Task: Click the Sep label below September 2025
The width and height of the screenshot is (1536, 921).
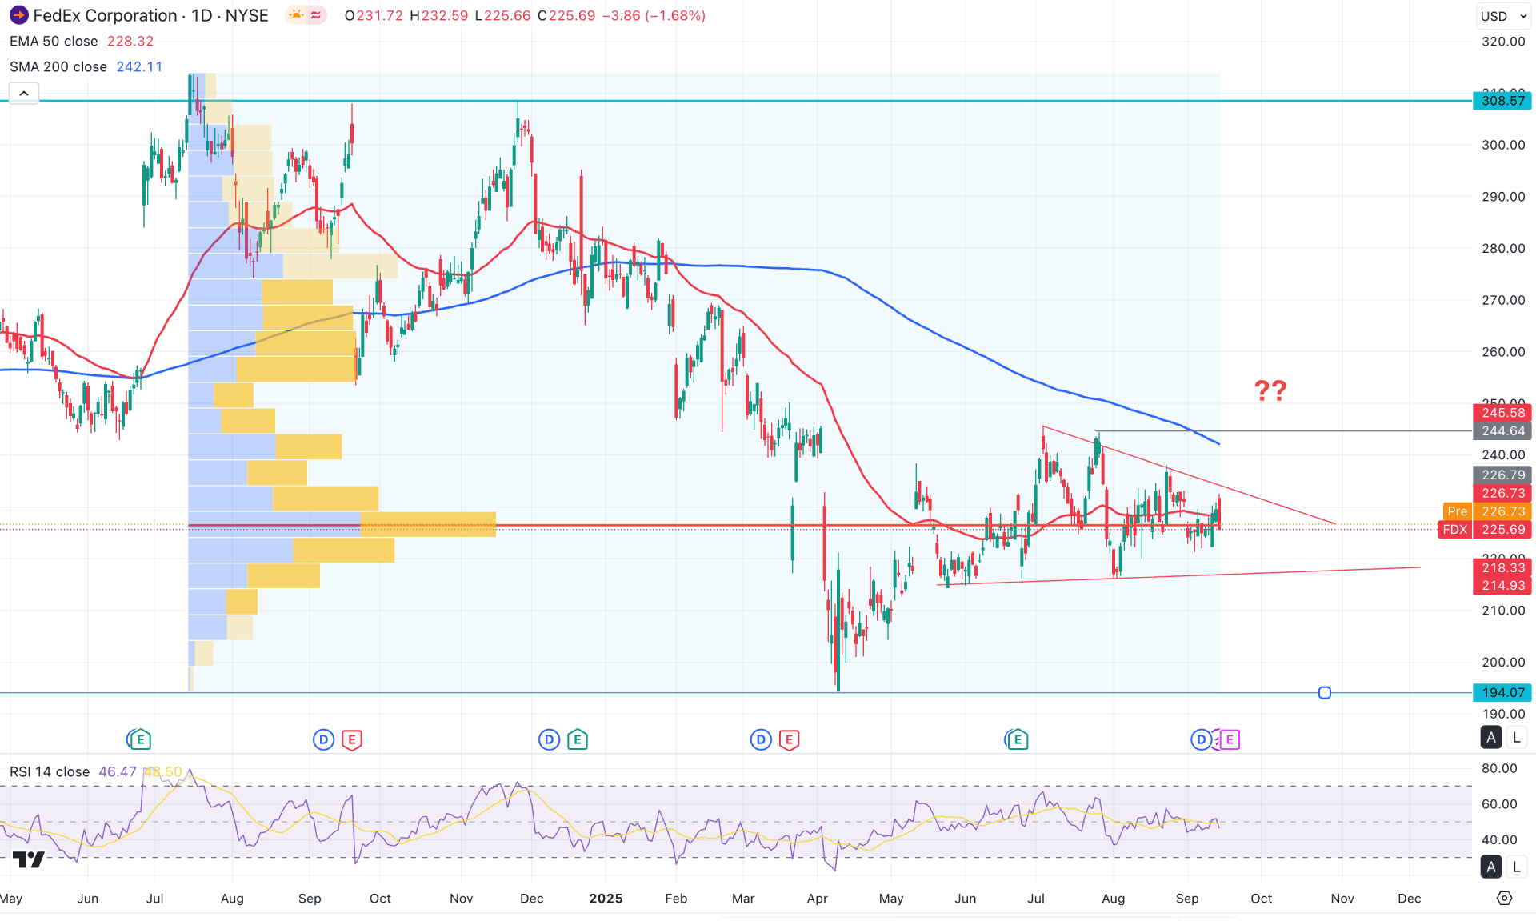Action: click(1187, 899)
